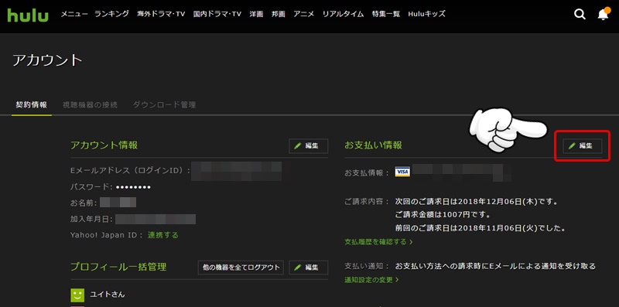Viewport: 619px width, 307px height.
Task: Go to ランキング
Action: [111, 14]
